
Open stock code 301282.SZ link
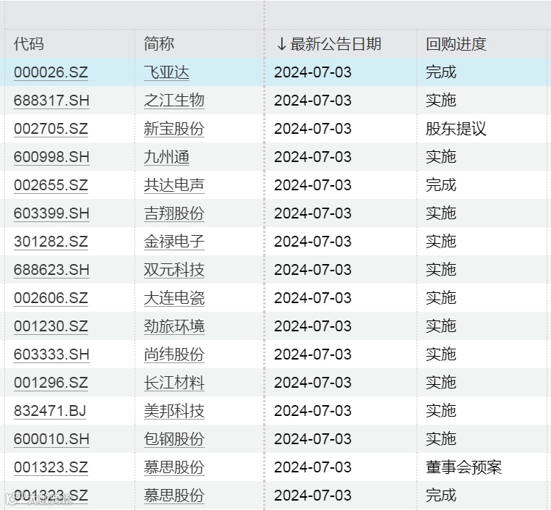51,242
